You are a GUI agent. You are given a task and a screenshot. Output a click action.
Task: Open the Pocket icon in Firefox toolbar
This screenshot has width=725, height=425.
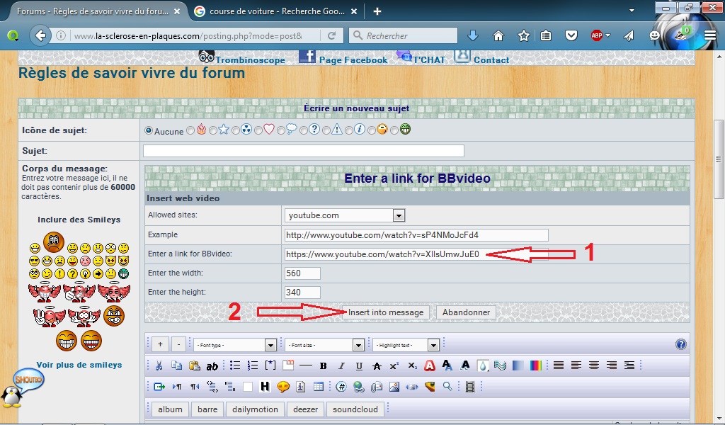click(571, 35)
